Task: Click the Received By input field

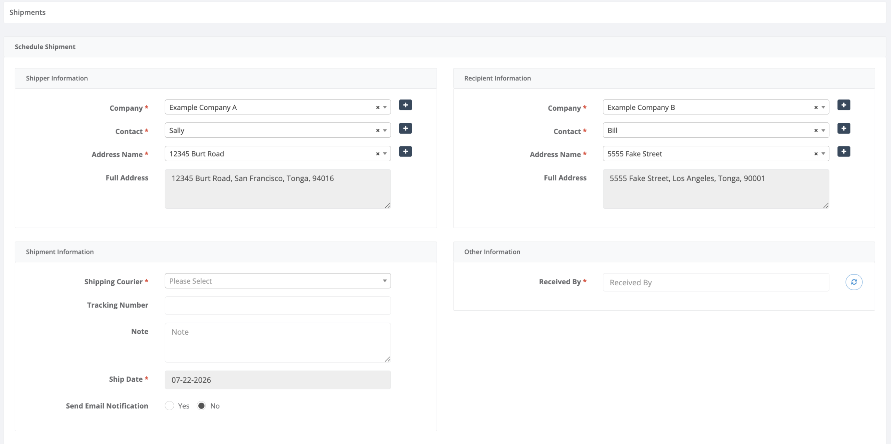Action: 716,282
